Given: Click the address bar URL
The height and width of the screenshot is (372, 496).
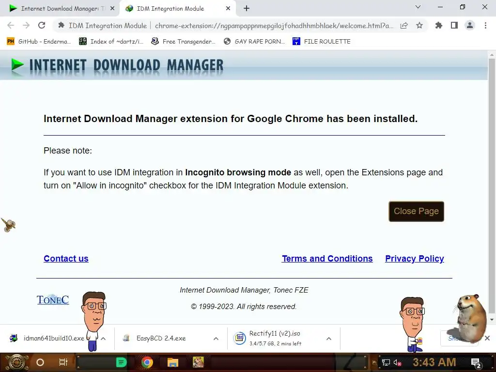Looking at the screenshot, I should click(274, 26).
